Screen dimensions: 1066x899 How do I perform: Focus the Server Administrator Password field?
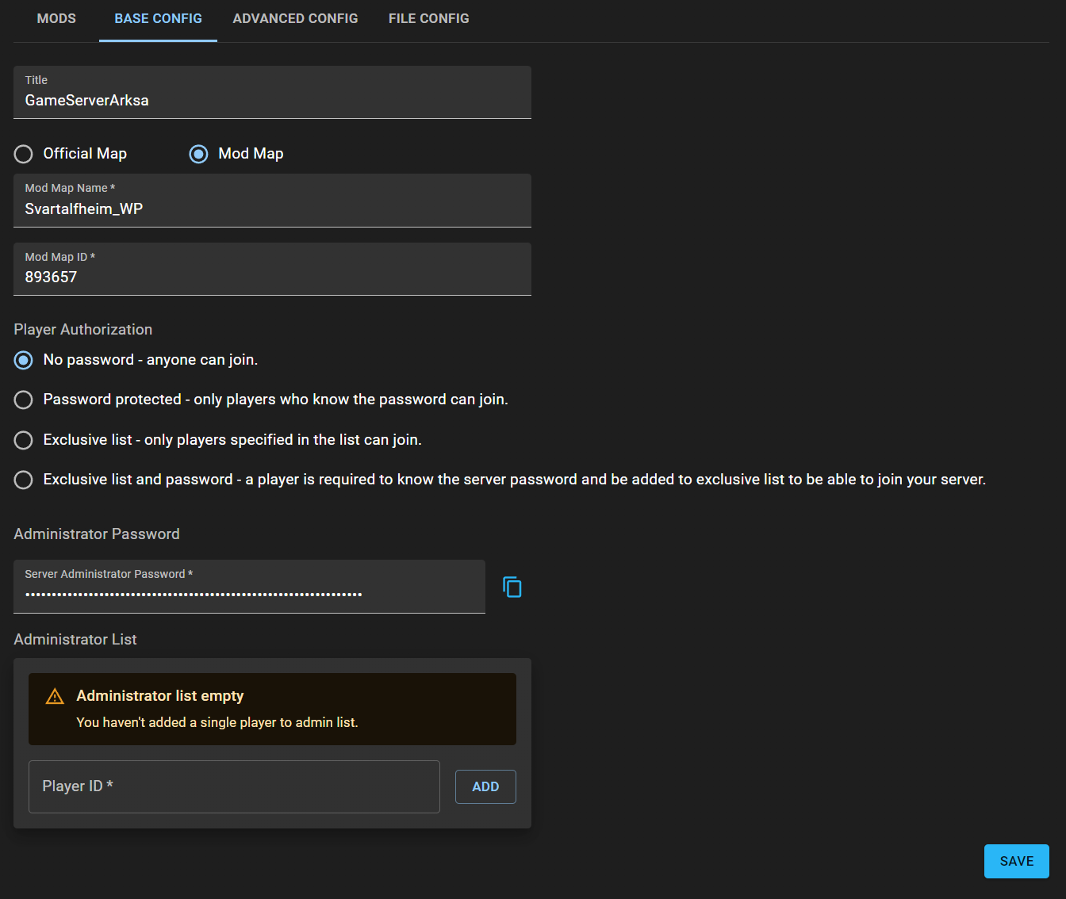pos(249,587)
